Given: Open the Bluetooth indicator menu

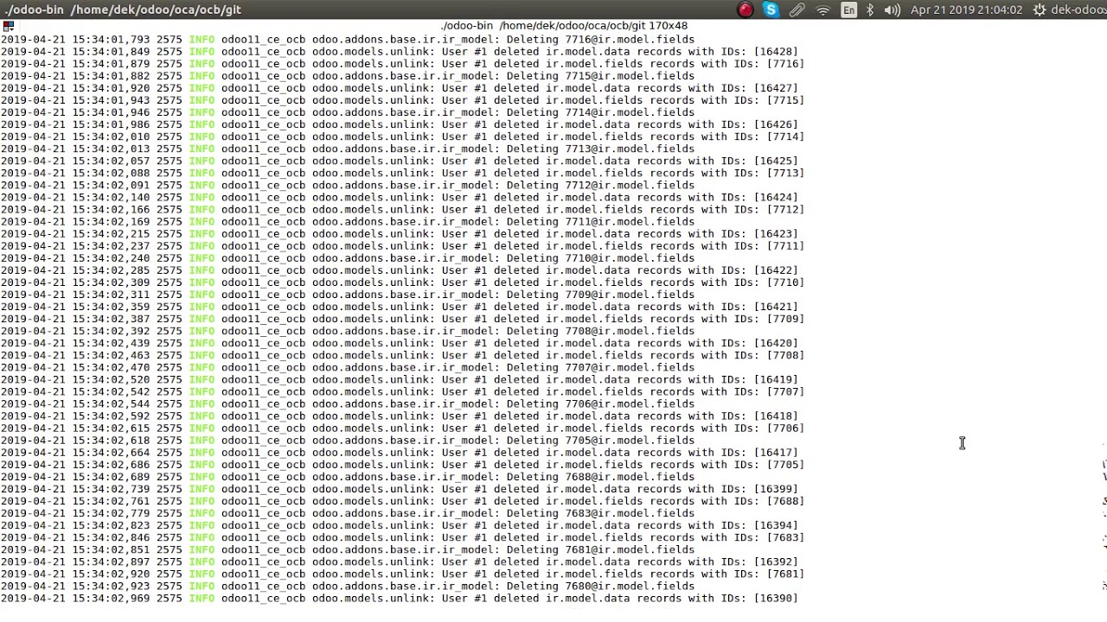Looking at the screenshot, I should [871, 10].
